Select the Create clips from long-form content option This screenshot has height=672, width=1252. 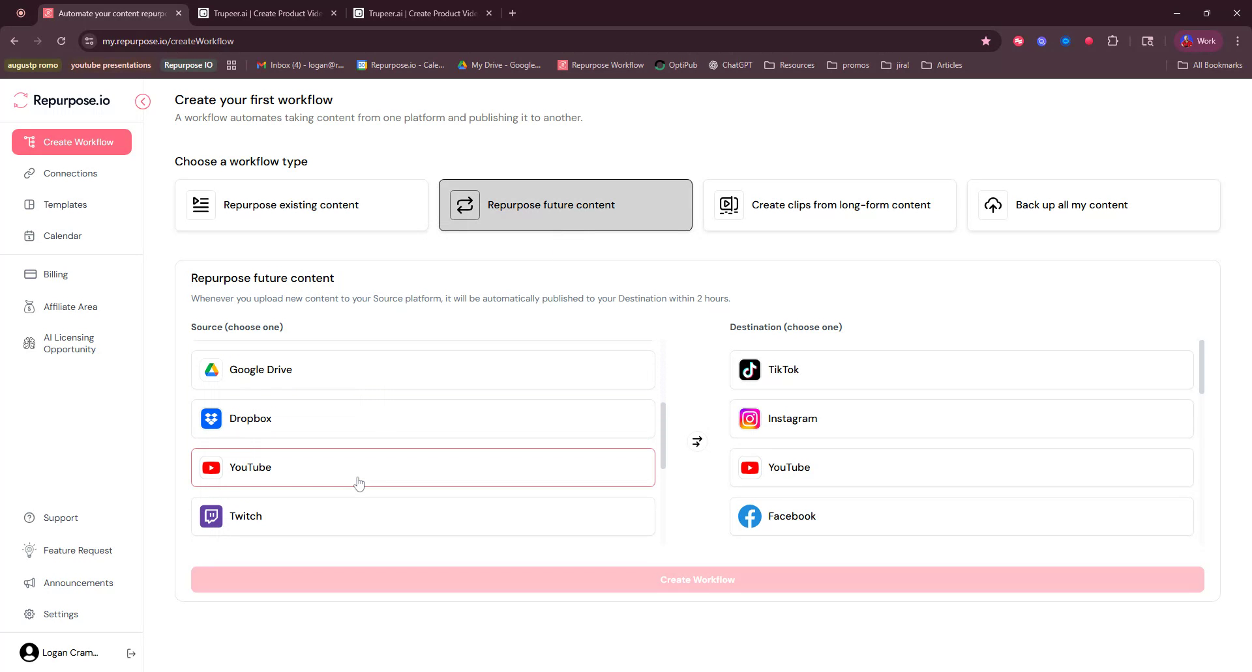pyautogui.click(x=829, y=204)
